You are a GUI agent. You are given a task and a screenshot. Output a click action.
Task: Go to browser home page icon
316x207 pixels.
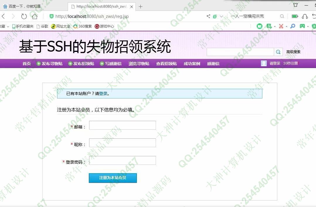35,16
